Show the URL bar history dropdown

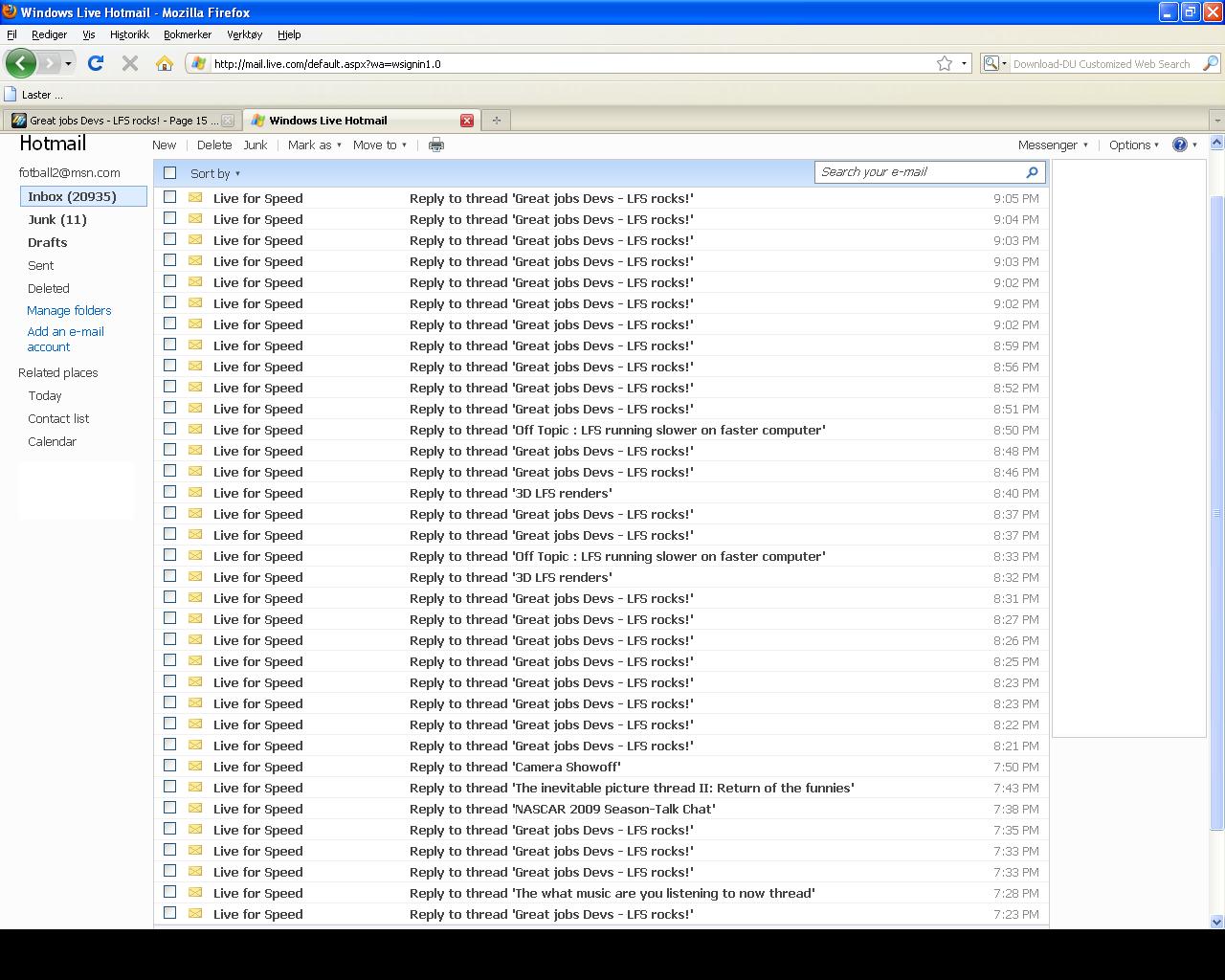pos(964,63)
